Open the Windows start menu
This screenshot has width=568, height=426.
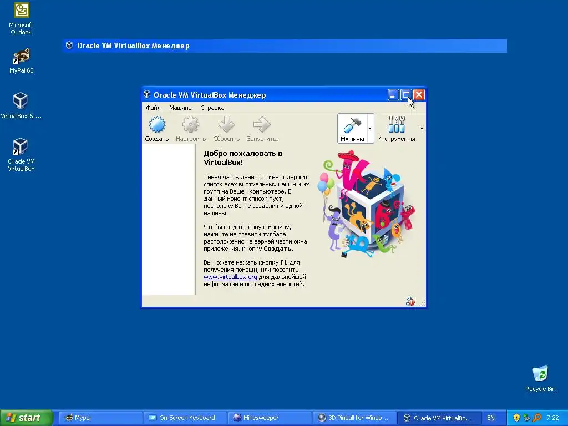point(26,418)
